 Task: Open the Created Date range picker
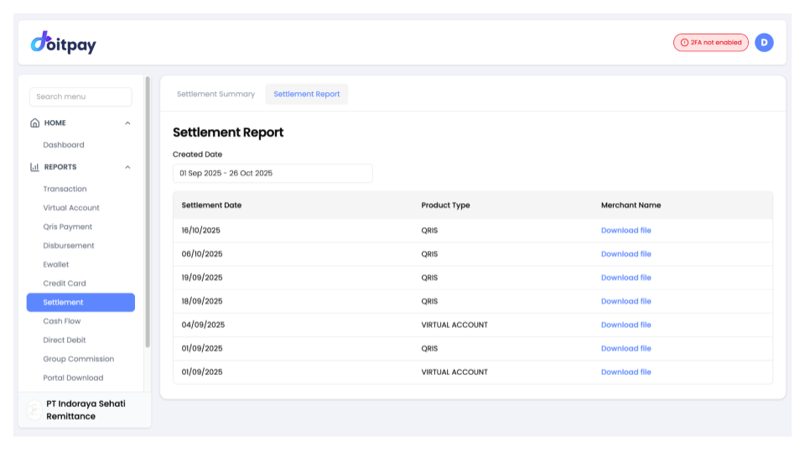pyautogui.click(x=273, y=173)
